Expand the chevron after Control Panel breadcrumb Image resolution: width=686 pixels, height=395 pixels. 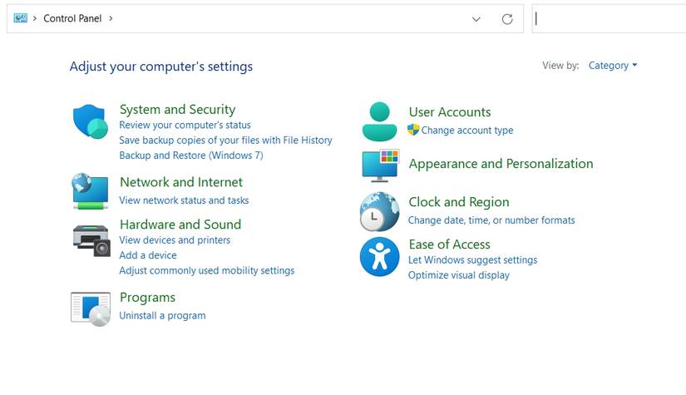coord(111,18)
